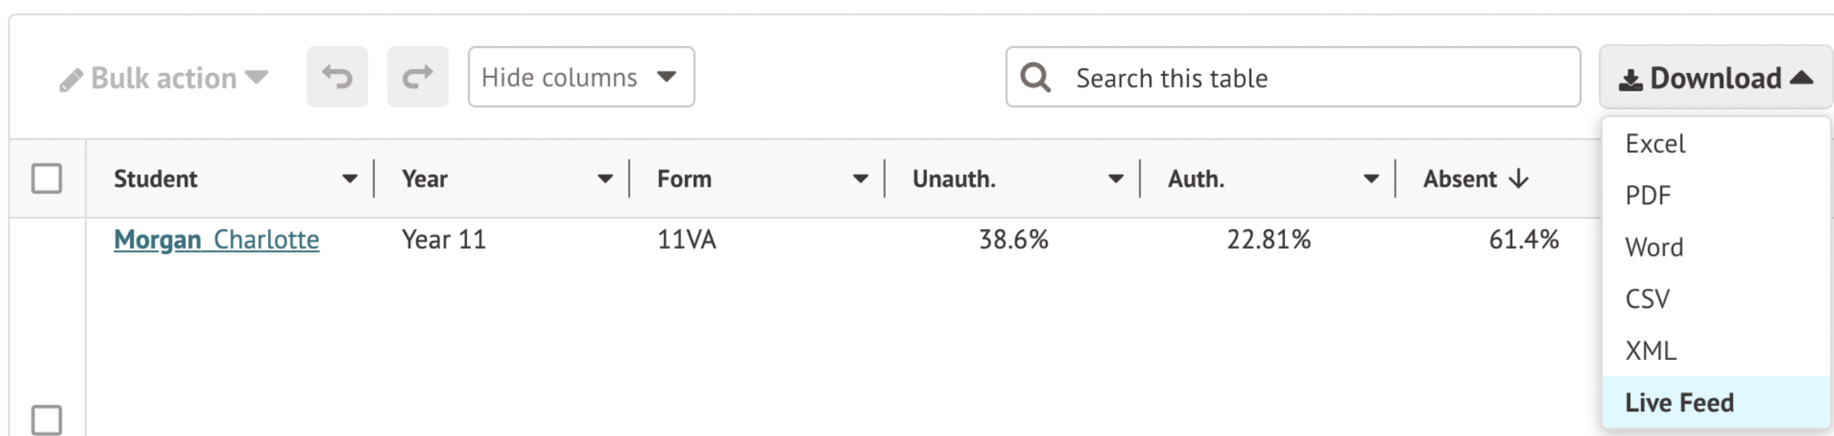
Task: Choose Excel from the Download menu
Action: pos(1655,144)
